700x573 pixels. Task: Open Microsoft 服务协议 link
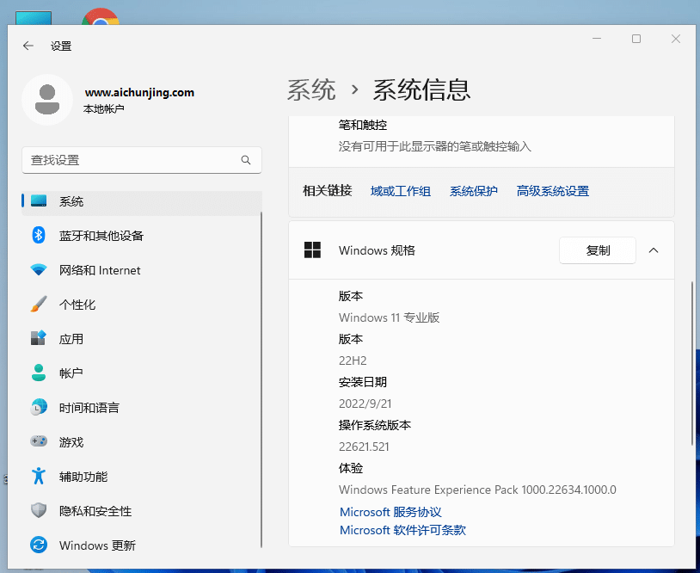(x=390, y=512)
